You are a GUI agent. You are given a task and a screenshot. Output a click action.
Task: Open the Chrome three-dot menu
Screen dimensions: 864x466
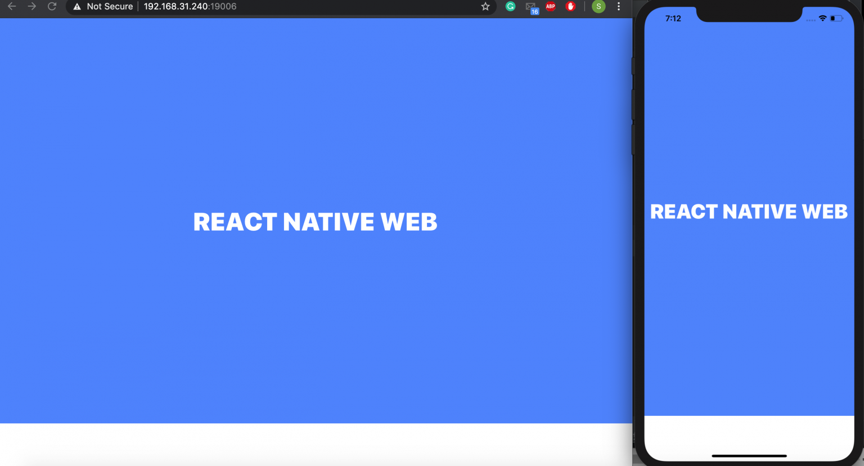(619, 6)
